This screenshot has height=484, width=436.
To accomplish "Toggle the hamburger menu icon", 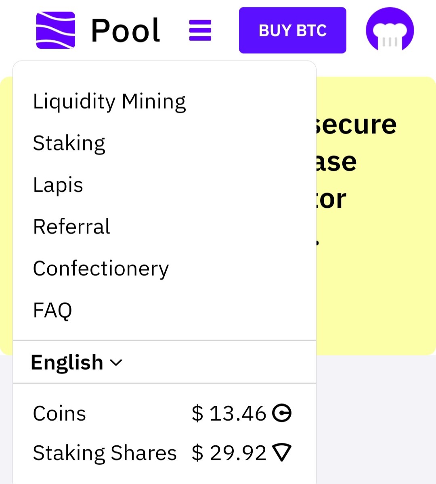I will [x=200, y=30].
